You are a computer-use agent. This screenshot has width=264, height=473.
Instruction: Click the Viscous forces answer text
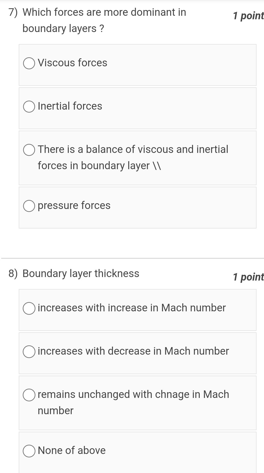pos(72,63)
